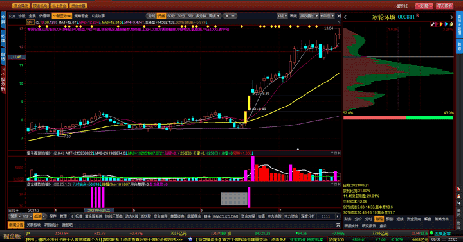Collapse the right panel with arrow icon
Image resolution: width=463 pixels, height=242 pixels.
339,16
